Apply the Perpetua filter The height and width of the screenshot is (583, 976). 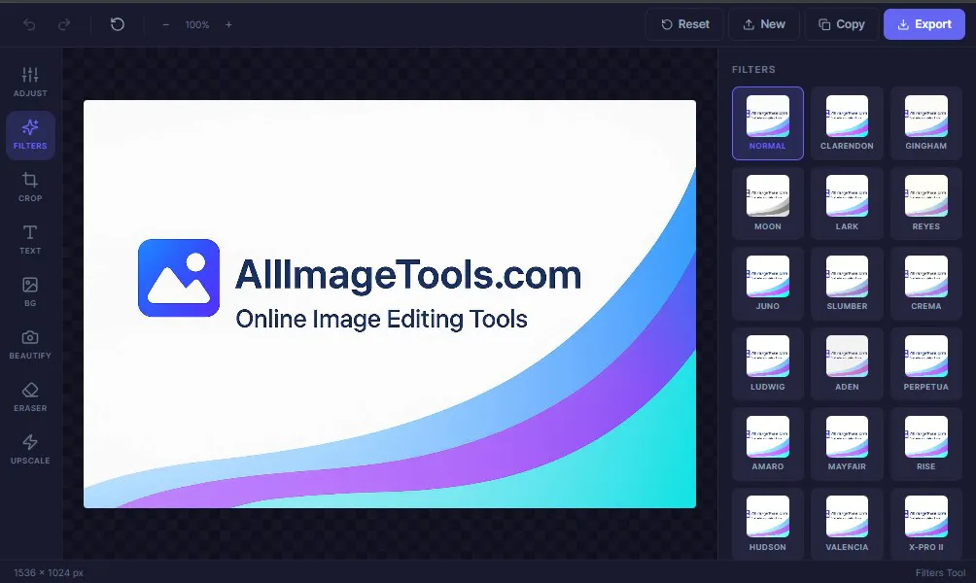tap(925, 364)
